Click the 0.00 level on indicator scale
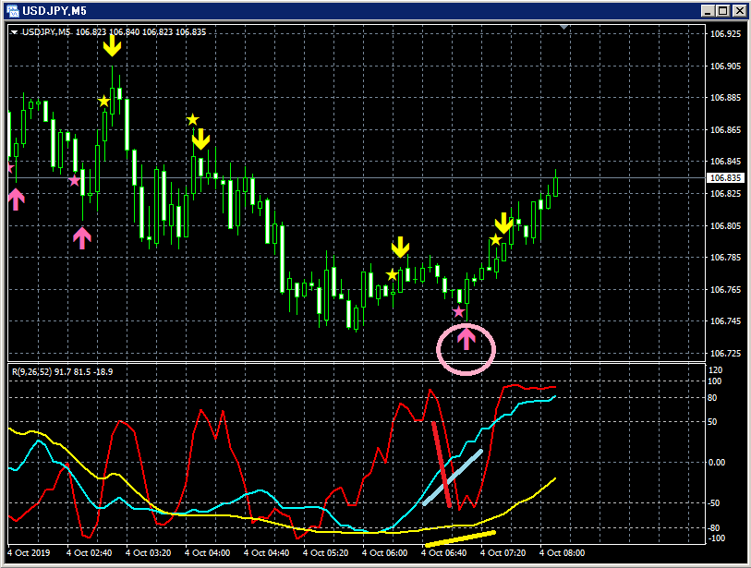This screenshot has height=568, width=751. pos(717,463)
